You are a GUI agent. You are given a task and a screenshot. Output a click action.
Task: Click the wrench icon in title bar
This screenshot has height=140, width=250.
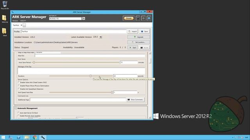pos(12,12)
